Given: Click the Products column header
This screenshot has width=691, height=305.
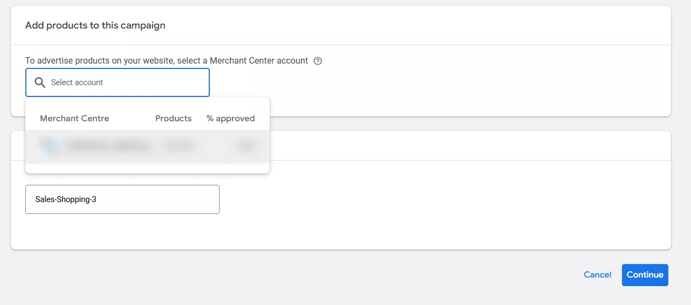Looking at the screenshot, I should point(173,119).
